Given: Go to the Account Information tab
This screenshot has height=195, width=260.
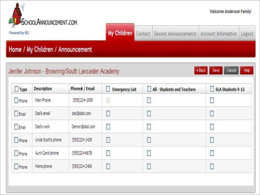Looking at the screenshot, I should (219, 34).
